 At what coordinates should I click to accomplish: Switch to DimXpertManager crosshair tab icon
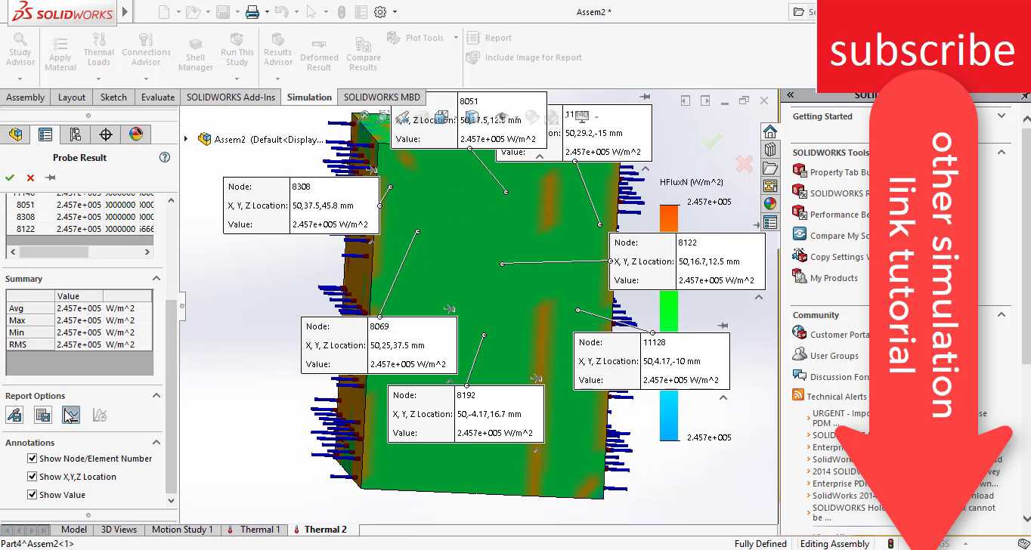click(106, 134)
